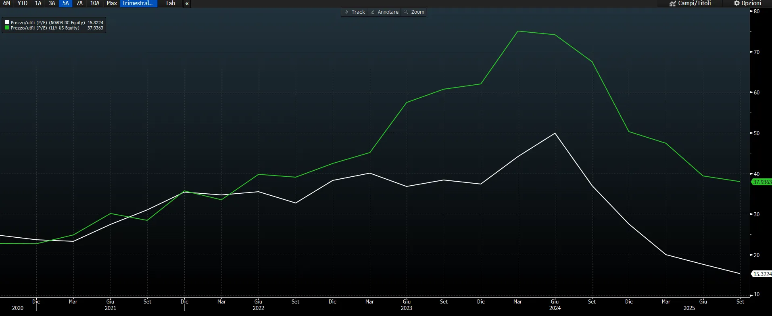Viewport: 772px width, 316px height.
Task: Select the 7A time range
Action: point(79,3)
